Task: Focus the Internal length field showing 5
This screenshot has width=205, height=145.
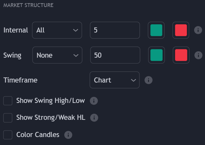Action: point(115,30)
